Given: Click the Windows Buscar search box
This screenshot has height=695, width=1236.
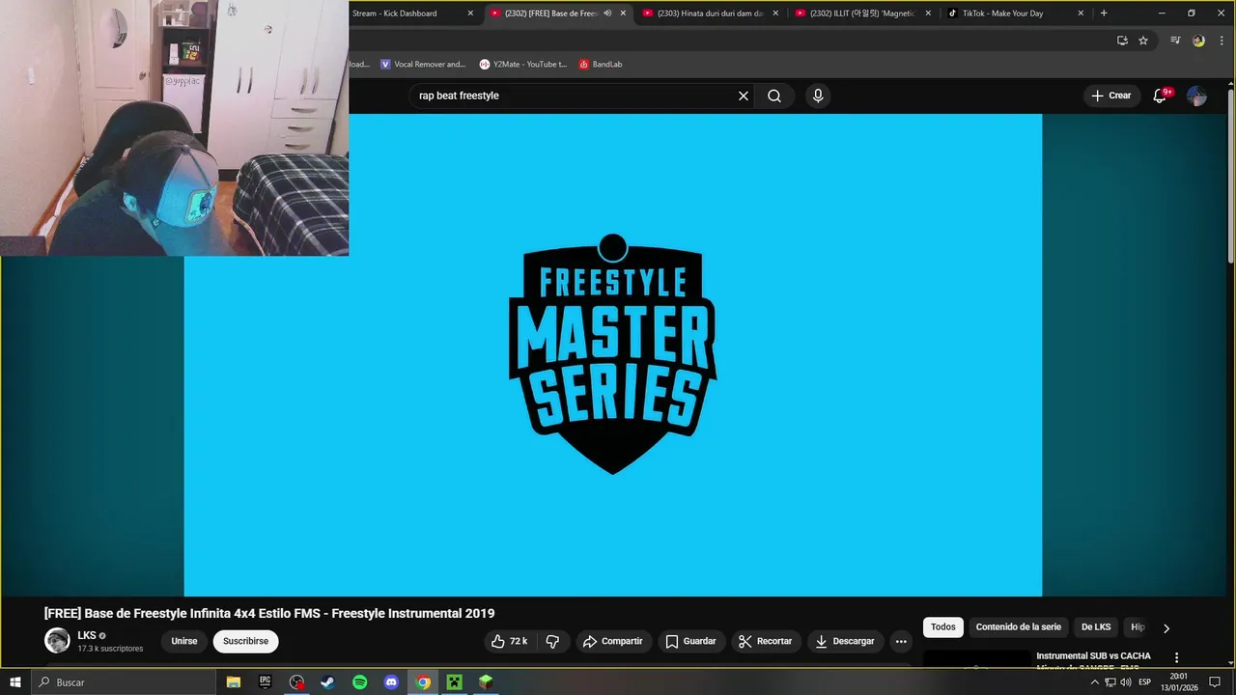Looking at the screenshot, I should coord(124,682).
